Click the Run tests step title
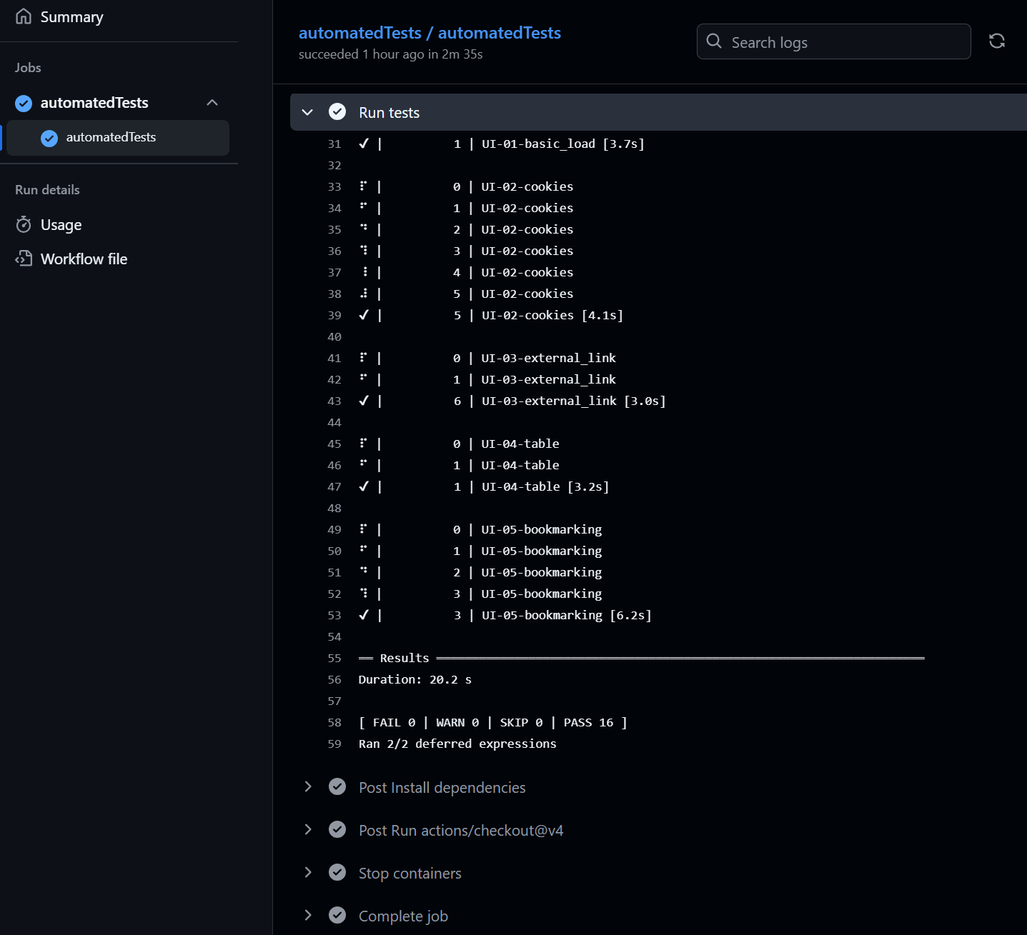 click(389, 113)
